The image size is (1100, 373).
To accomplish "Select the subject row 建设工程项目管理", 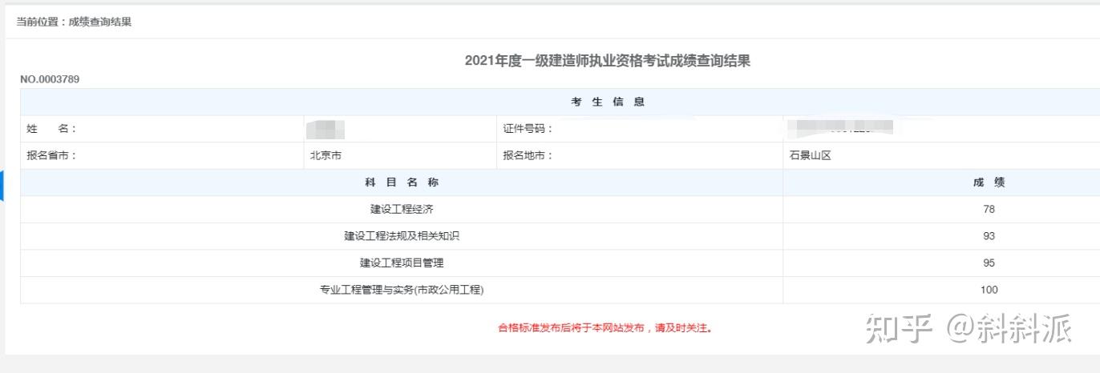I will (402, 263).
